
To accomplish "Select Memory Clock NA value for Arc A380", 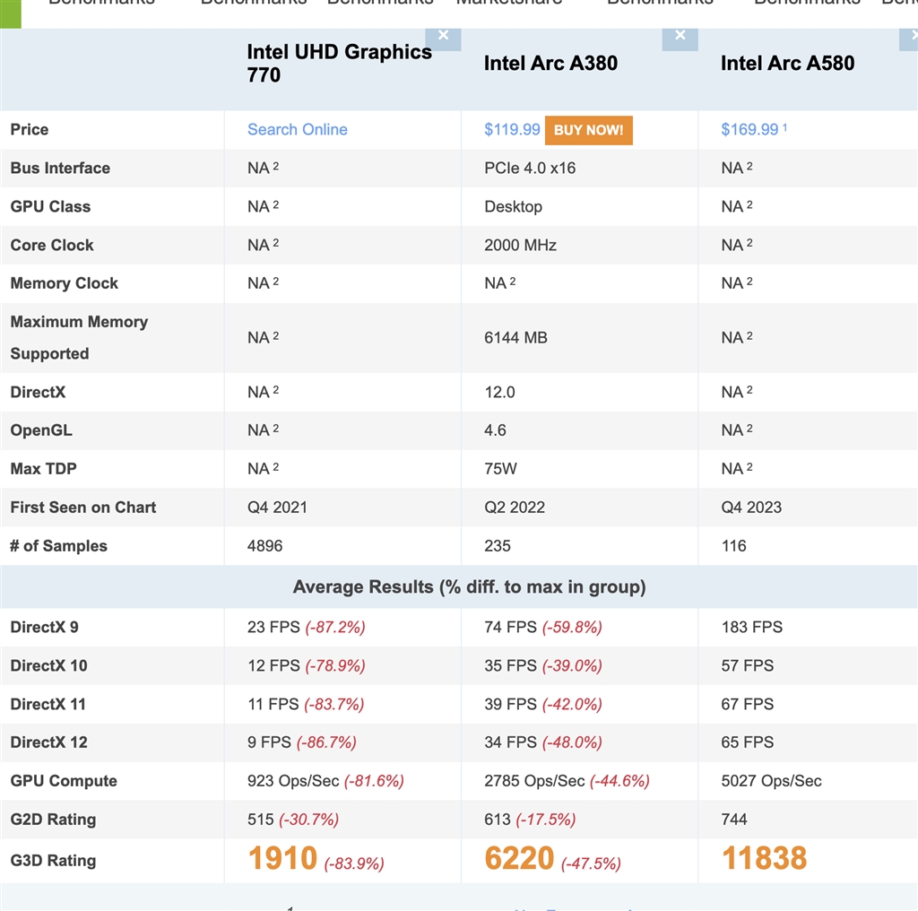I will [499, 283].
